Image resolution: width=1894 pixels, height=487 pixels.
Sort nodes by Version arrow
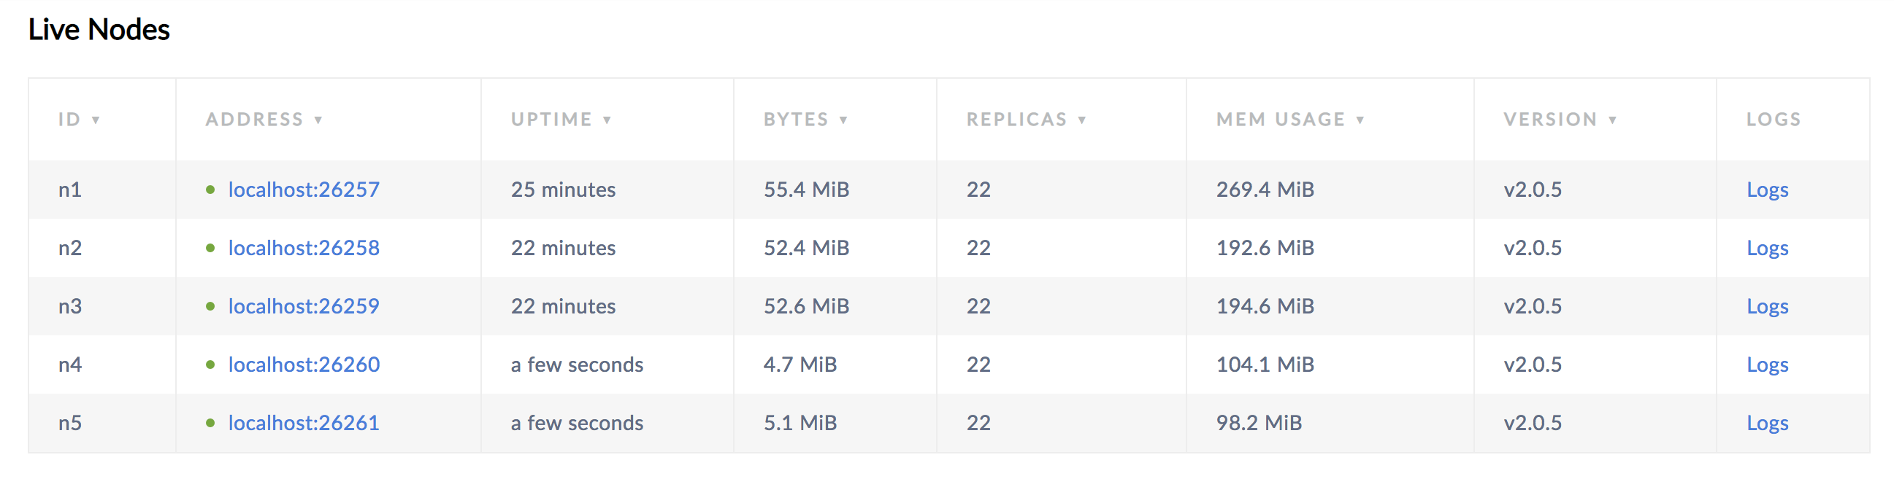(1612, 120)
